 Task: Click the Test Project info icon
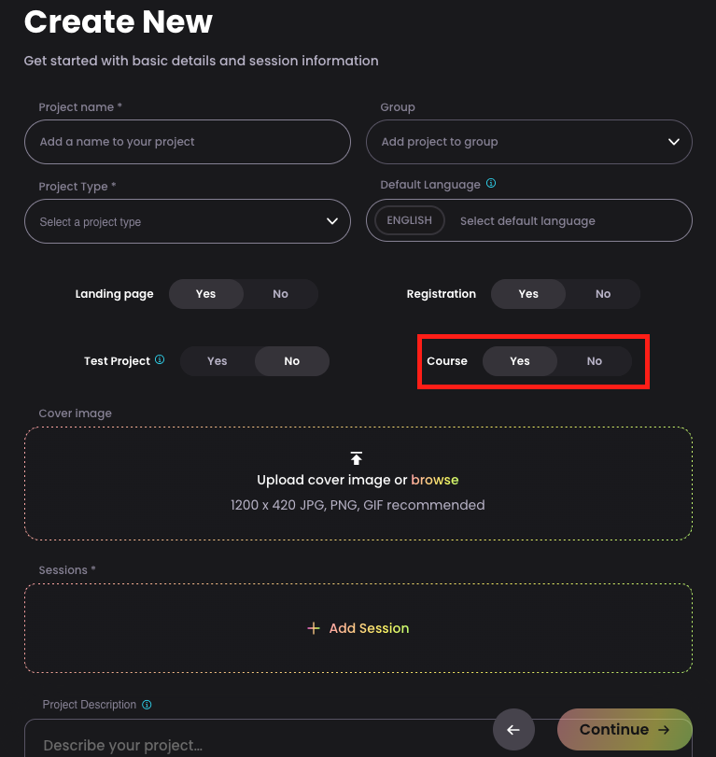click(x=160, y=359)
